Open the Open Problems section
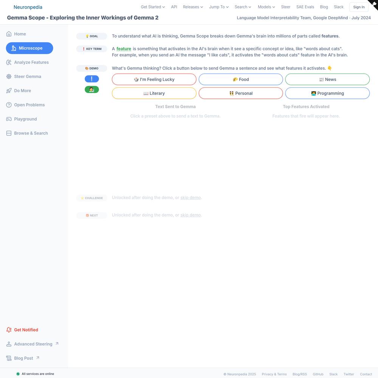378x378 pixels. click(26, 105)
